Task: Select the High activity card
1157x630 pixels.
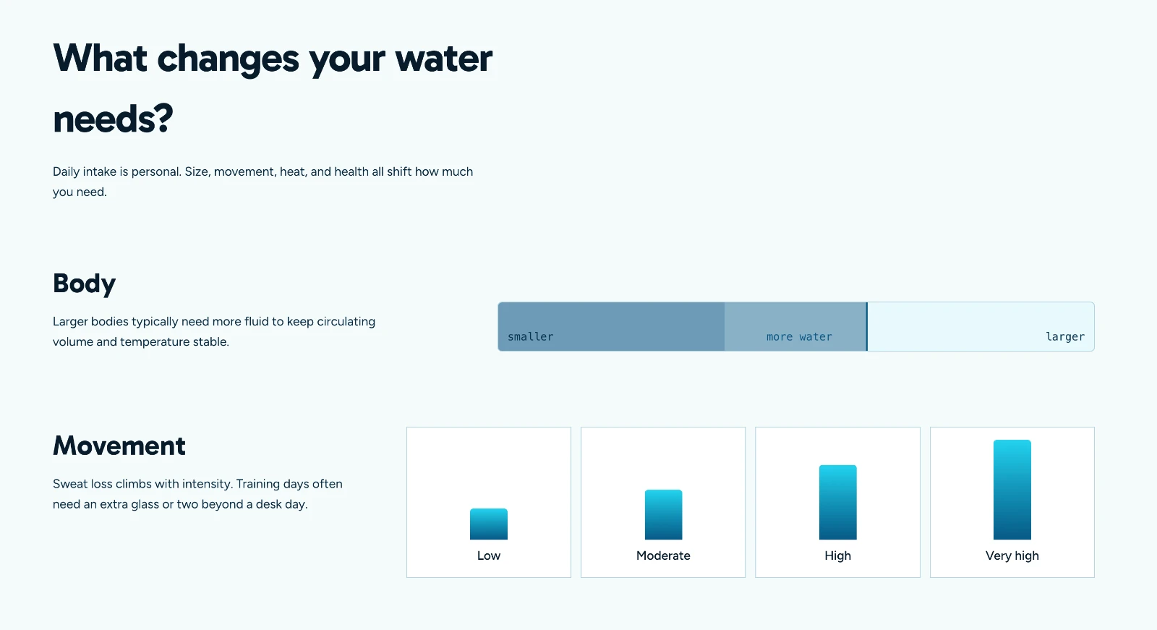Action: pyautogui.click(x=837, y=502)
